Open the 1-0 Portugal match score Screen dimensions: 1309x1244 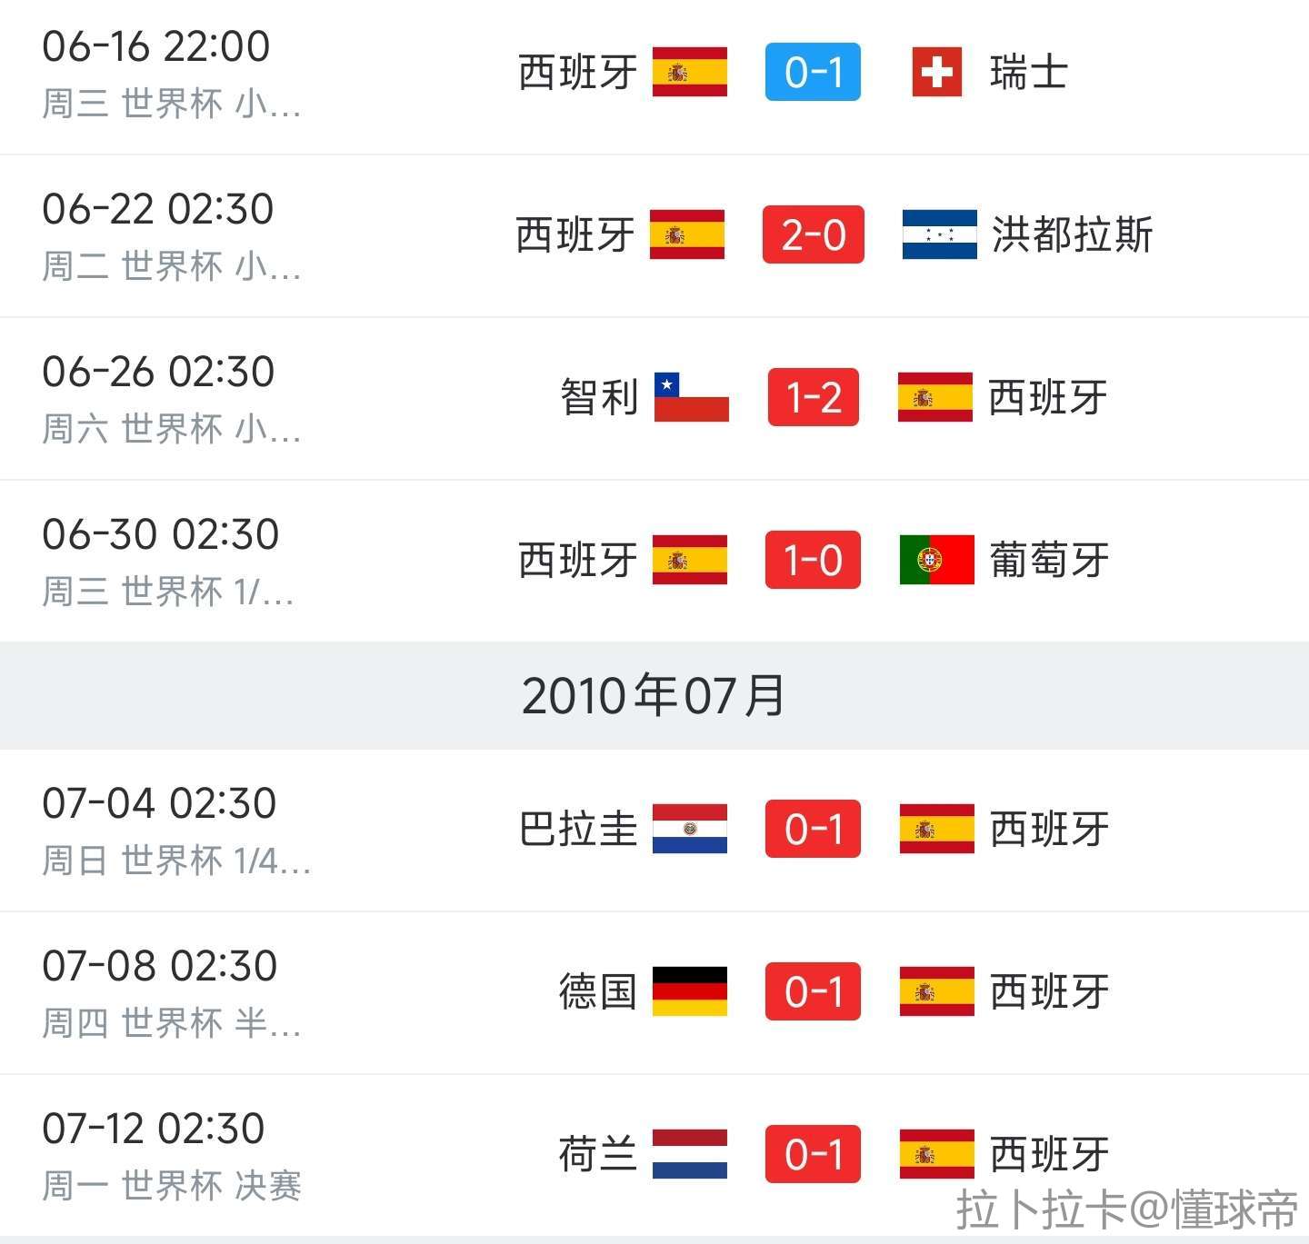pos(813,560)
